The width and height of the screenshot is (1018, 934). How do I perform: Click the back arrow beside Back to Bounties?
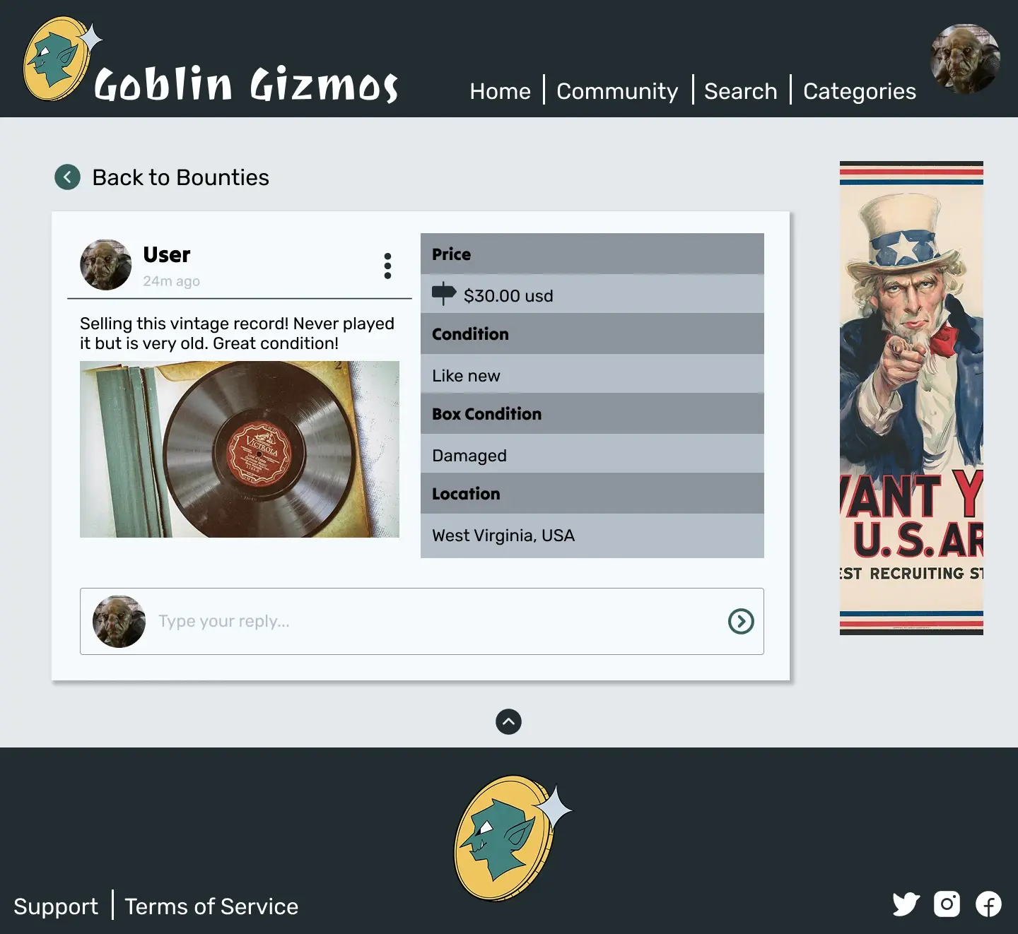[x=68, y=177]
